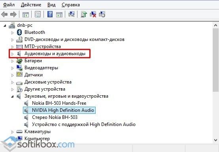Click the dnb-pc computer icon
The height and width of the screenshot is (152, 219).
tap(12, 25)
